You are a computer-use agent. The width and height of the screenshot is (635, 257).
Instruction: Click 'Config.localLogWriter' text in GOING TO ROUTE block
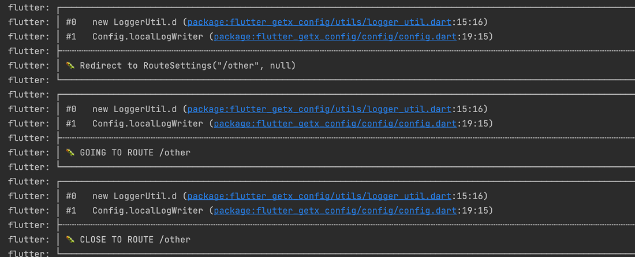pos(147,124)
